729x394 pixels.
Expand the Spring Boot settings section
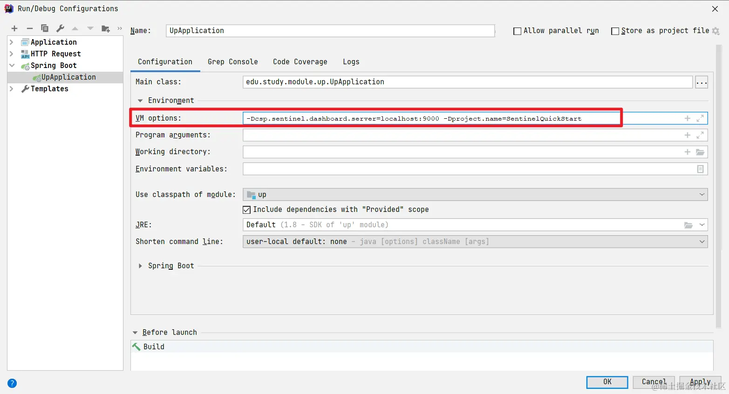[140, 266]
